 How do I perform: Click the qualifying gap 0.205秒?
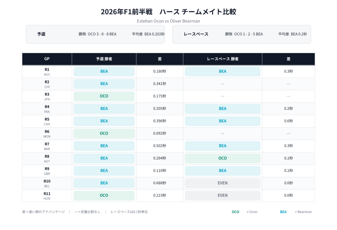[160, 109]
